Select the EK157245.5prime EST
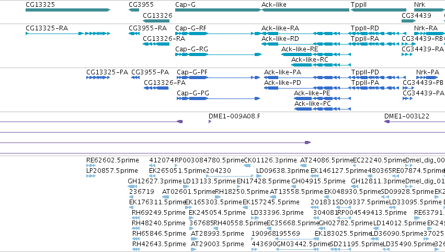The width and height of the screenshot is (445, 252). click(x=245, y=207)
